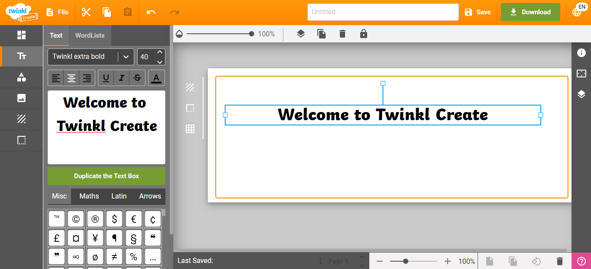
Task: Open the Templates panel at sidebar top
Action: coord(21,35)
